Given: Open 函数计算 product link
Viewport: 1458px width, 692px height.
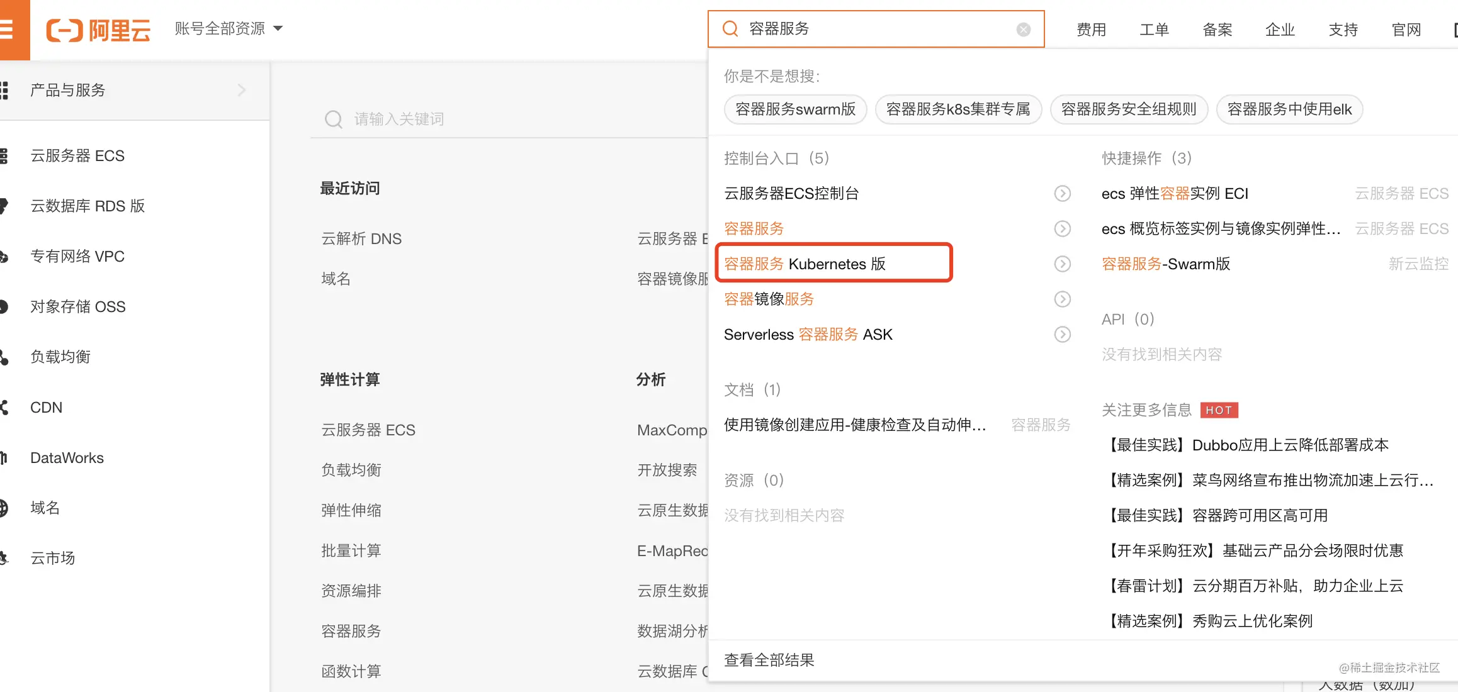Looking at the screenshot, I should pos(351,671).
